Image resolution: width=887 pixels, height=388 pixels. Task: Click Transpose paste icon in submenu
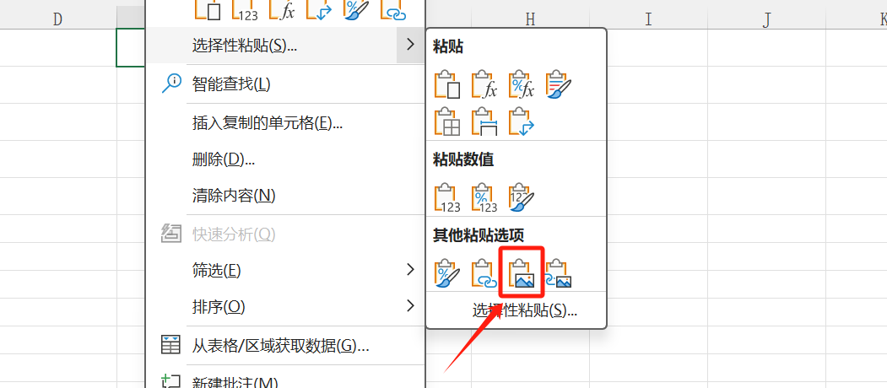point(522,121)
